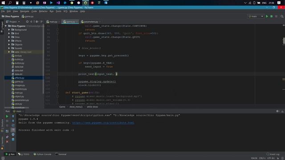285x160 pixels.
Task: Collapse the Dino Pygame root folder
Action: click(6, 26)
